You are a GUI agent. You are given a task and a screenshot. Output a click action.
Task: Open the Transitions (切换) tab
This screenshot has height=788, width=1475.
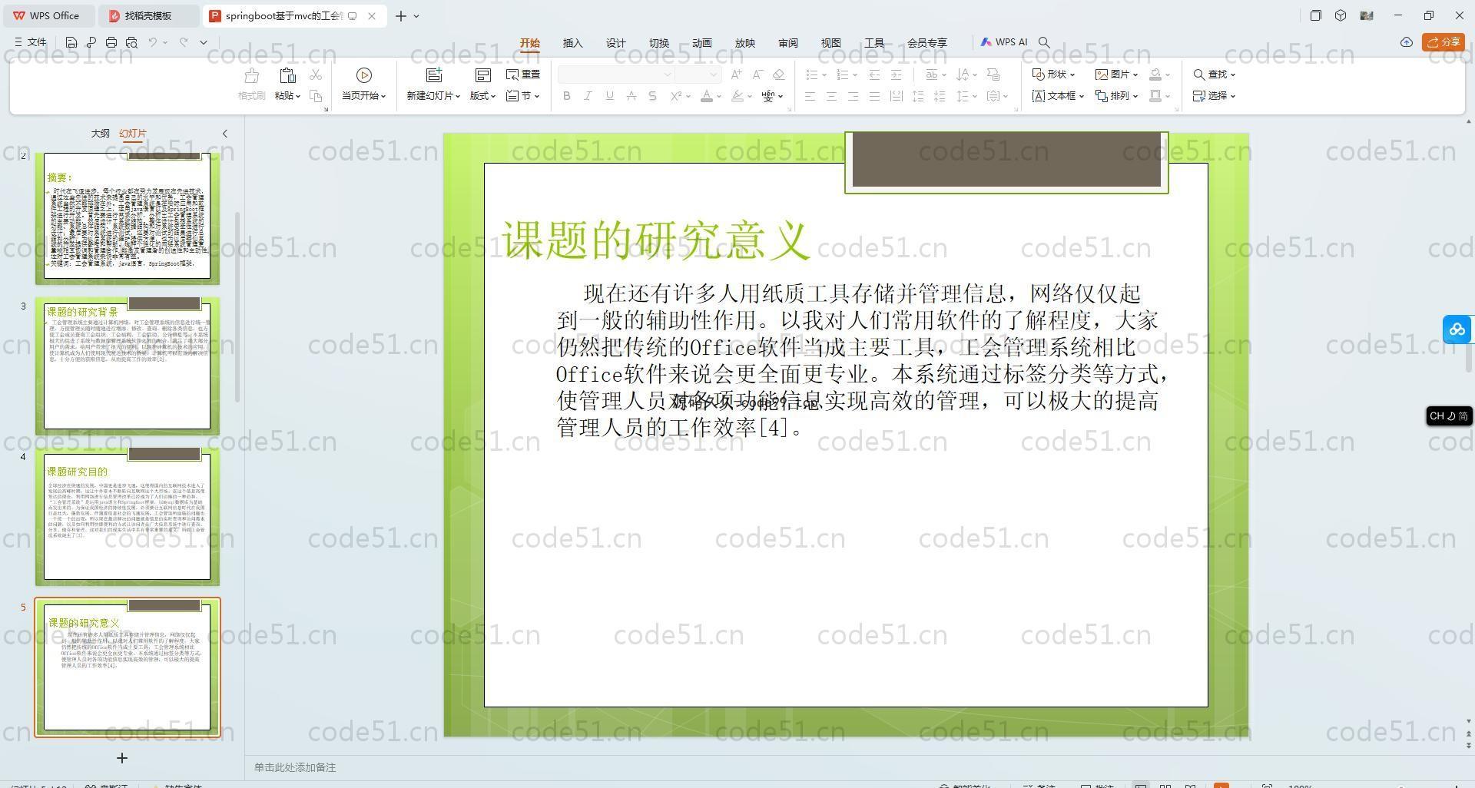point(659,43)
